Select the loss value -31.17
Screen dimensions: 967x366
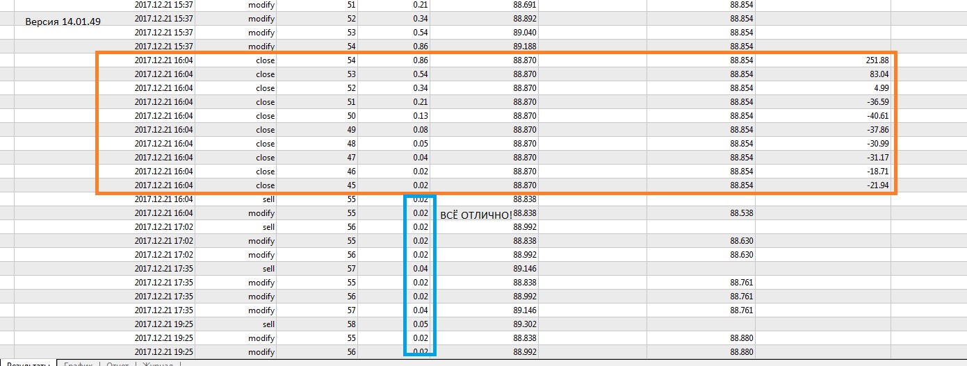pyautogui.click(x=877, y=158)
